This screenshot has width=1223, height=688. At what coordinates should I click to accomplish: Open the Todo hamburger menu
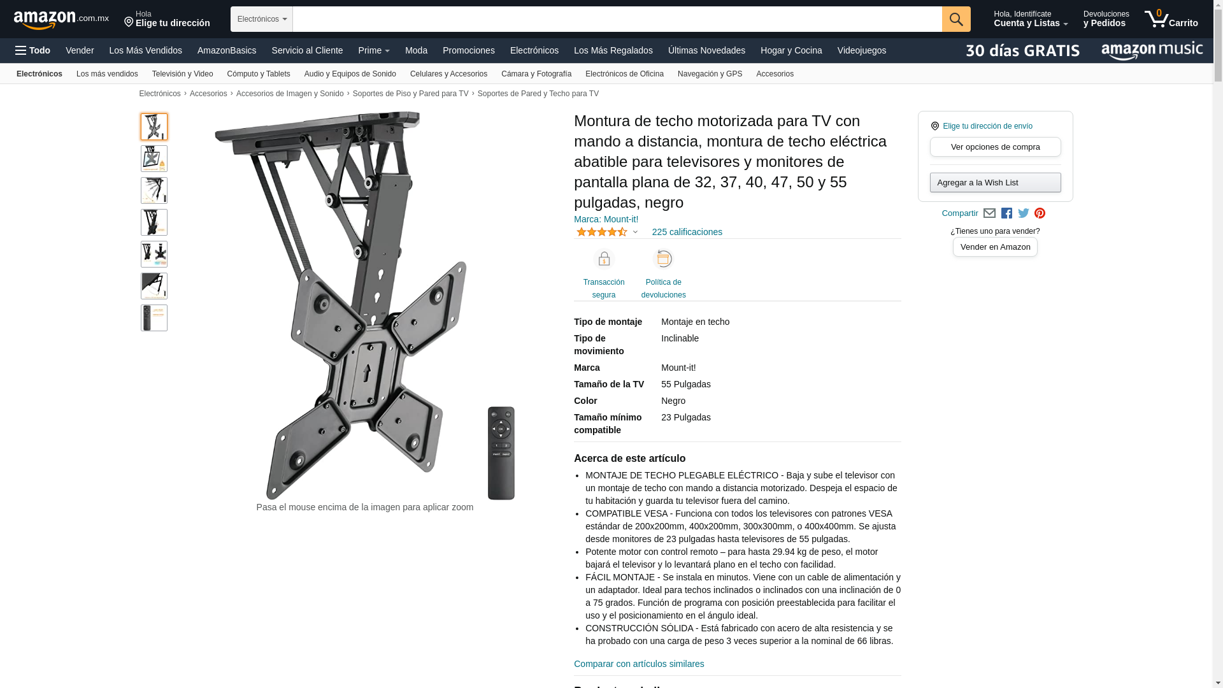coord(32,50)
